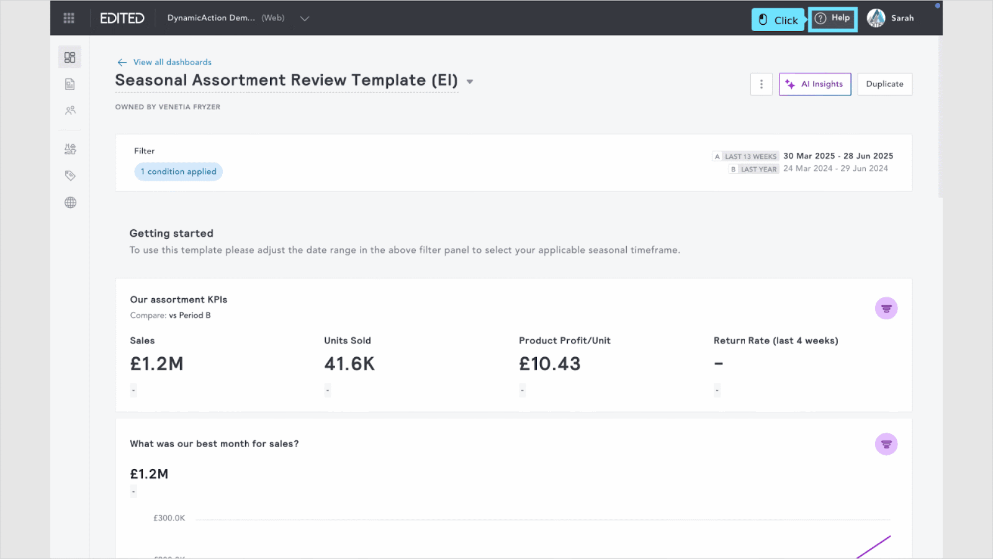This screenshot has width=993, height=559.
Task: Open the three-dot more options menu
Action: click(762, 84)
